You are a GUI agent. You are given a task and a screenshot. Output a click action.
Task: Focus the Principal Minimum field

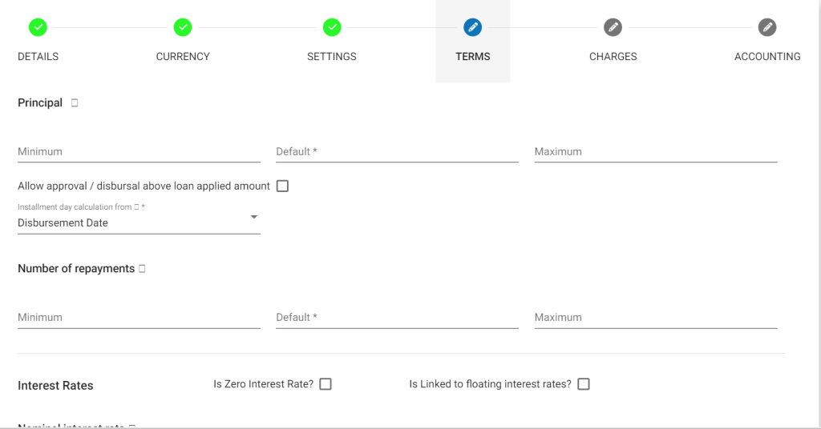(x=139, y=151)
